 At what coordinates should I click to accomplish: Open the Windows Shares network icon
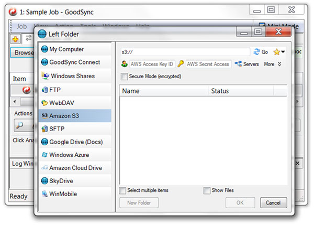pos(45,76)
